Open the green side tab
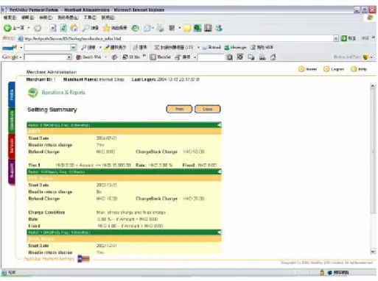378x281 pixels. tap(12, 121)
